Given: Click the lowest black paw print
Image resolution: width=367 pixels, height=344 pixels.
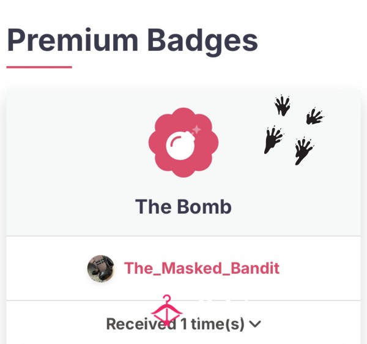Looking at the screenshot, I should pos(304,151).
